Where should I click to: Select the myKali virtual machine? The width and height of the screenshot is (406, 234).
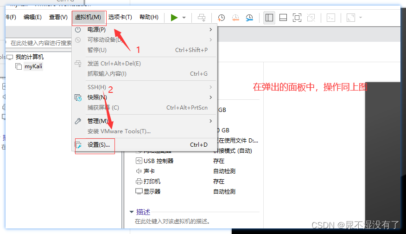click(33, 66)
